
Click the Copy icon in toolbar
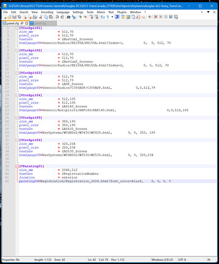(46, 17)
